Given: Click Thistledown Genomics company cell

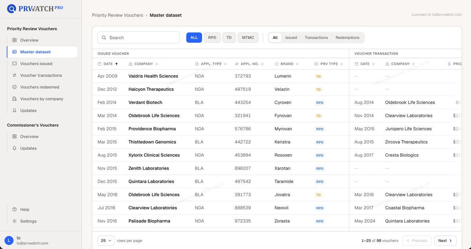Looking at the screenshot, I should tap(152, 142).
